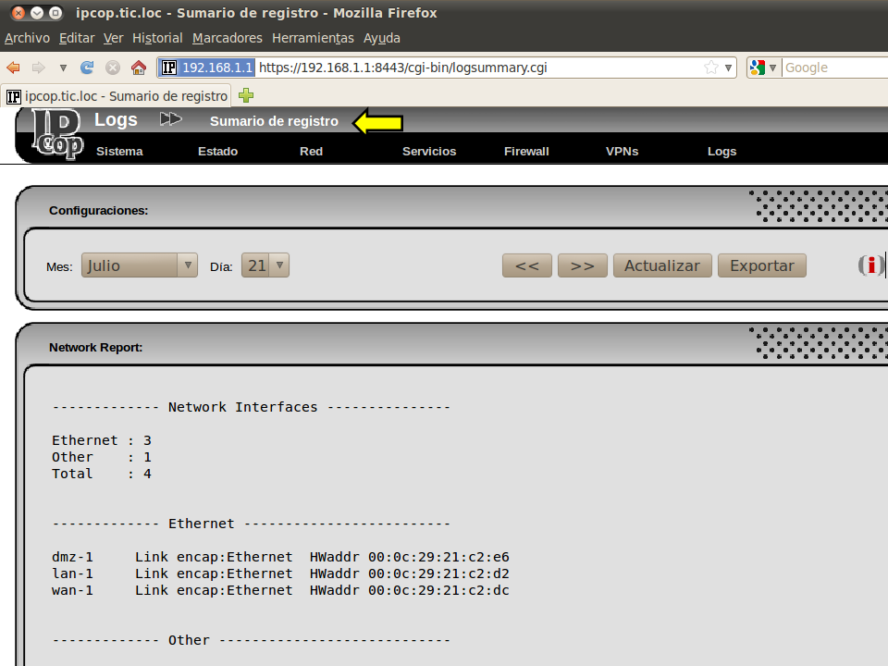
Task: Open the Mes dropdown showing Julio
Action: [x=140, y=265]
